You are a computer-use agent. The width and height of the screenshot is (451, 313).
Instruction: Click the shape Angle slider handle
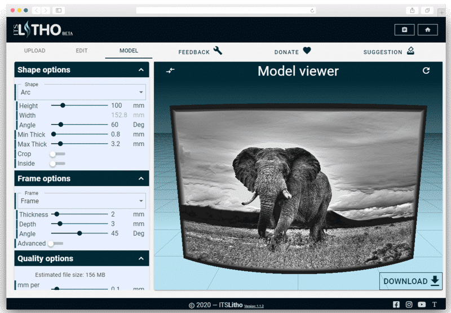(x=60, y=125)
